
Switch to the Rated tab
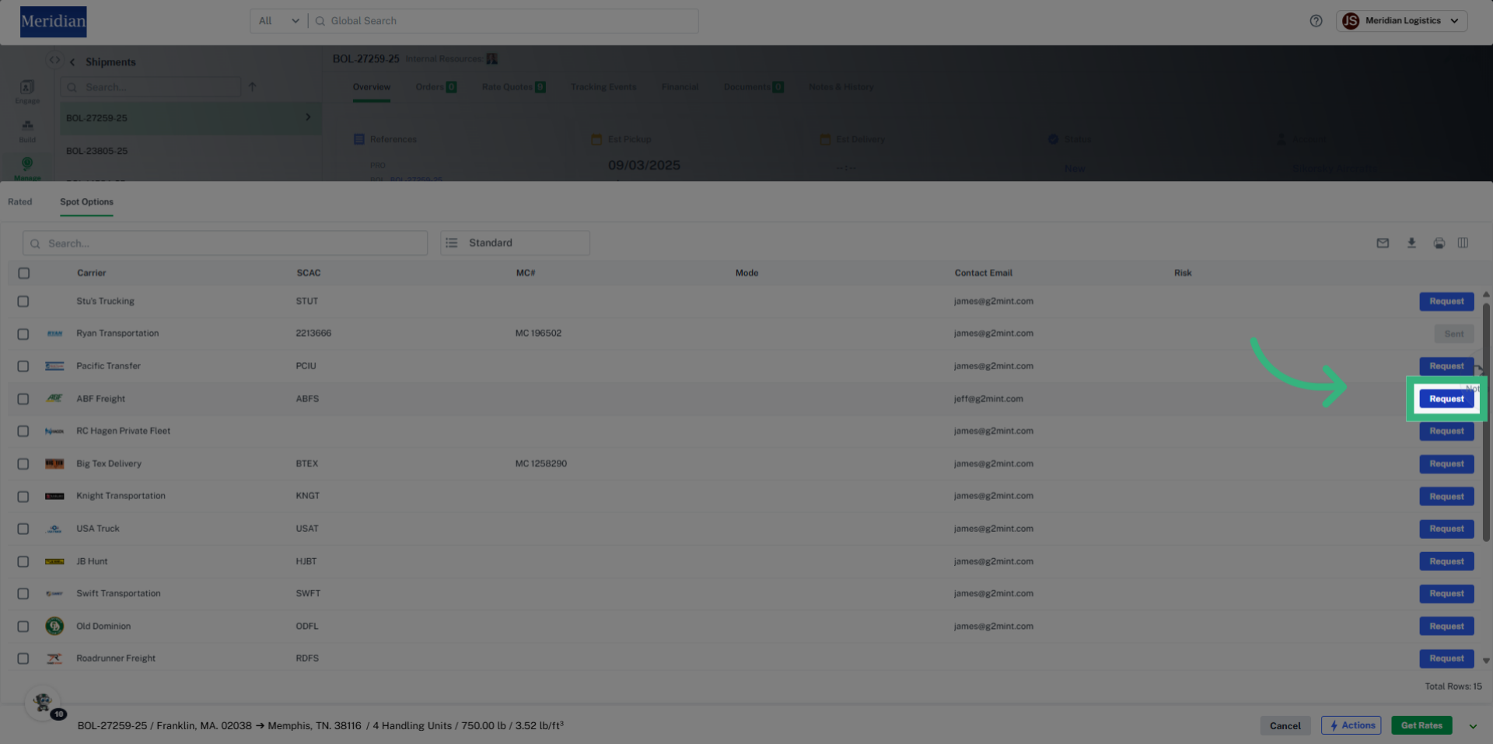coord(20,202)
